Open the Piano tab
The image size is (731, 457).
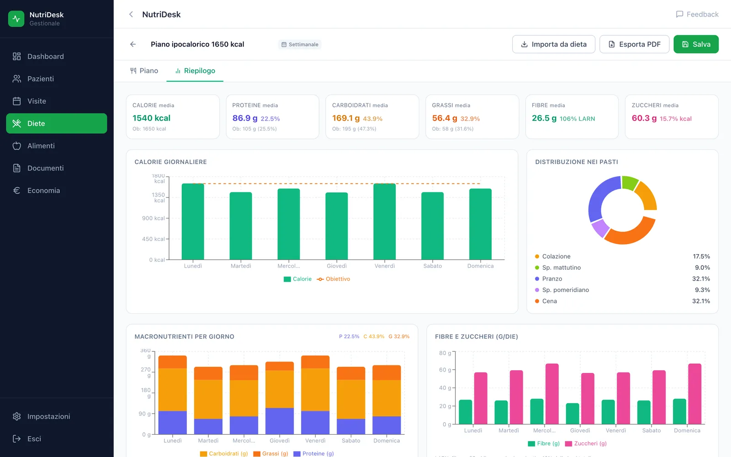pos(144,71)
